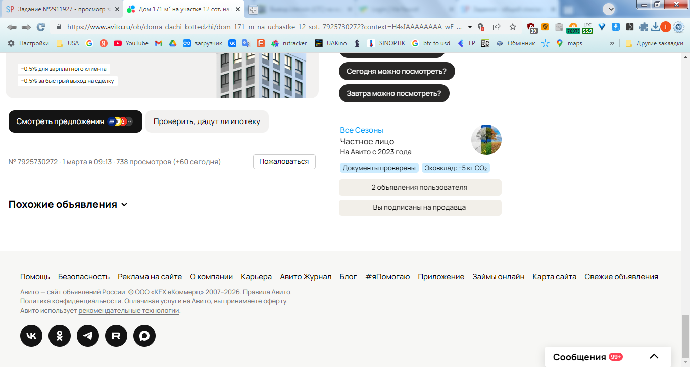Open Безопасность footer link

pyautogui.click(x=84, y=277)
